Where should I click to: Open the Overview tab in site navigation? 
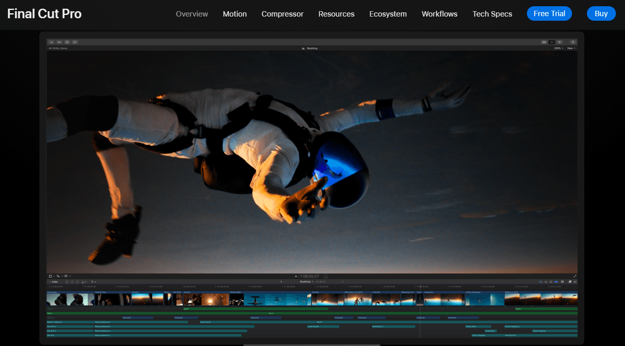[192, 14]
